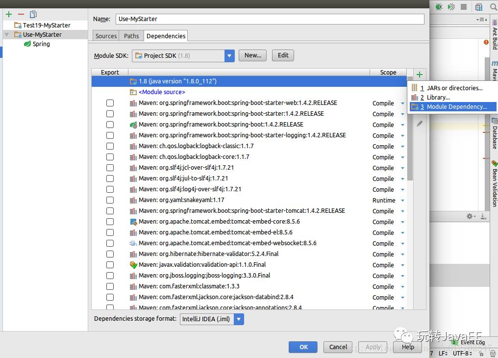The width and height of the screenshot is (498, 358).
Task: Switch to the Sources tab
Action: click(106, 36)
